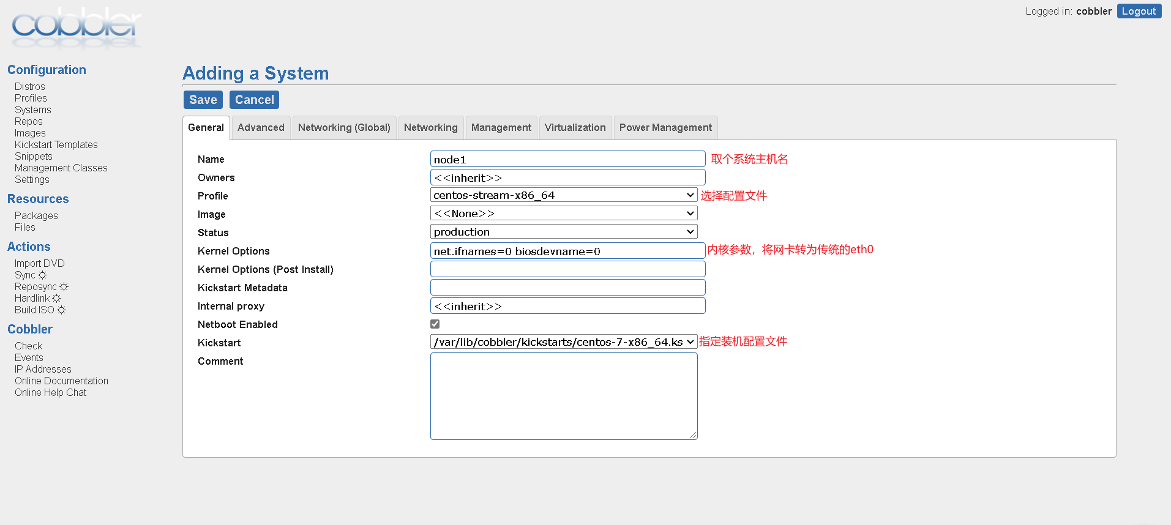Click the Configuration section heading
This screenshot has width=1171, height=525.
47,70
